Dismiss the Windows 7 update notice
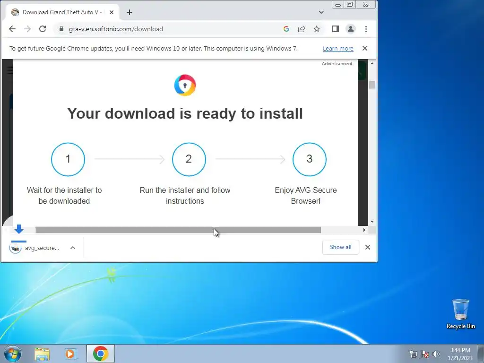This screenshot has width=484, height=363. click(365, 48)
